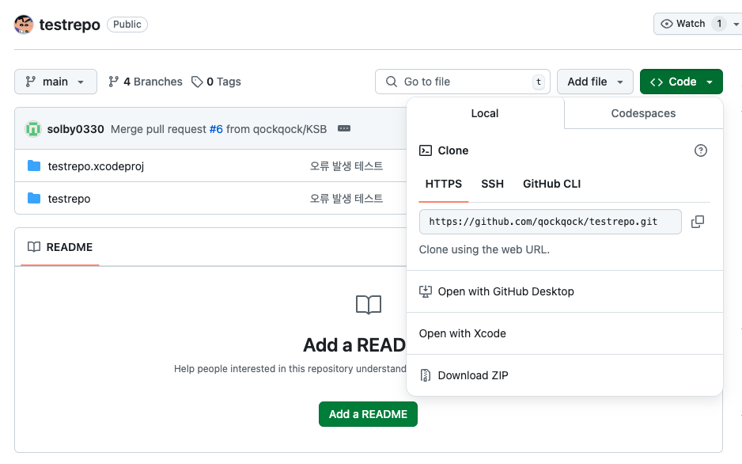
Task: Open pull request #6 link
Action: (216, 129)
